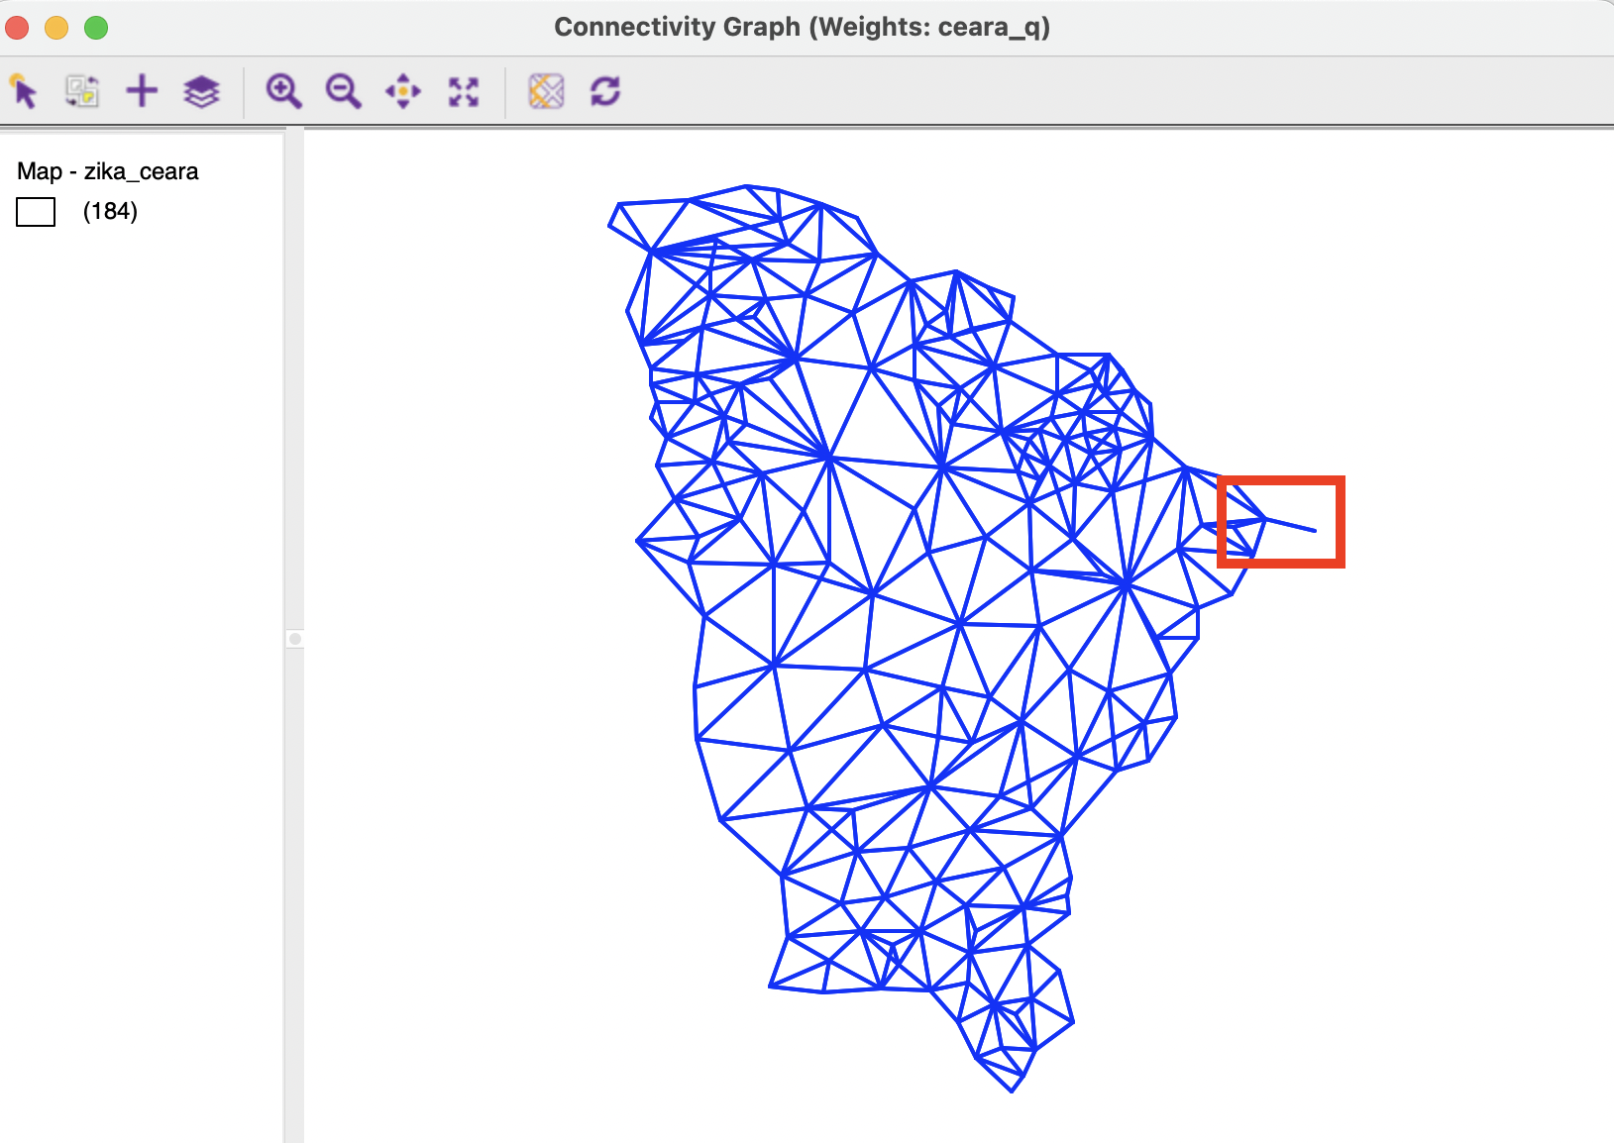Click the legend color swatch for zika_ceara

[36, 212]
